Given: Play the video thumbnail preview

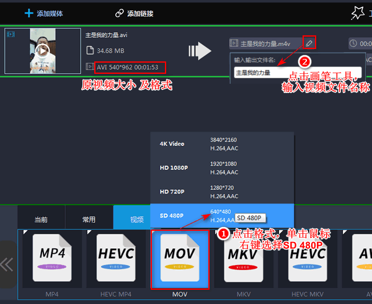Looking at the screenshot, I should pos(42,51).
